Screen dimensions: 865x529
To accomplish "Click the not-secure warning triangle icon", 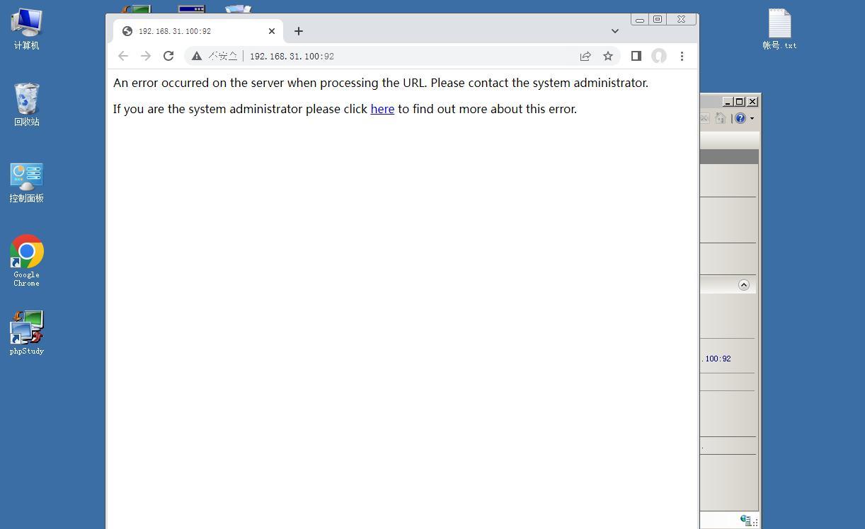I will click(197, 56).
